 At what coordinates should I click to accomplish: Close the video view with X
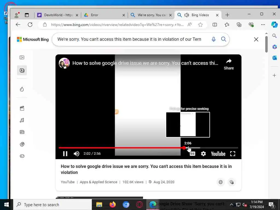256,39
